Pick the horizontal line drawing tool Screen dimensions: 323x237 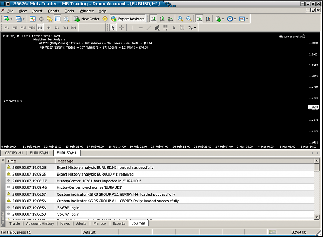(140, 28)
